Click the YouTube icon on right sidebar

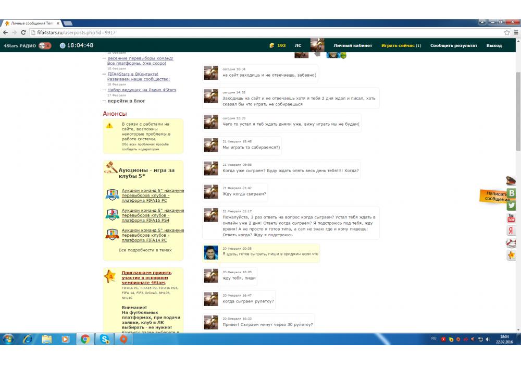(x=512, y=218)
